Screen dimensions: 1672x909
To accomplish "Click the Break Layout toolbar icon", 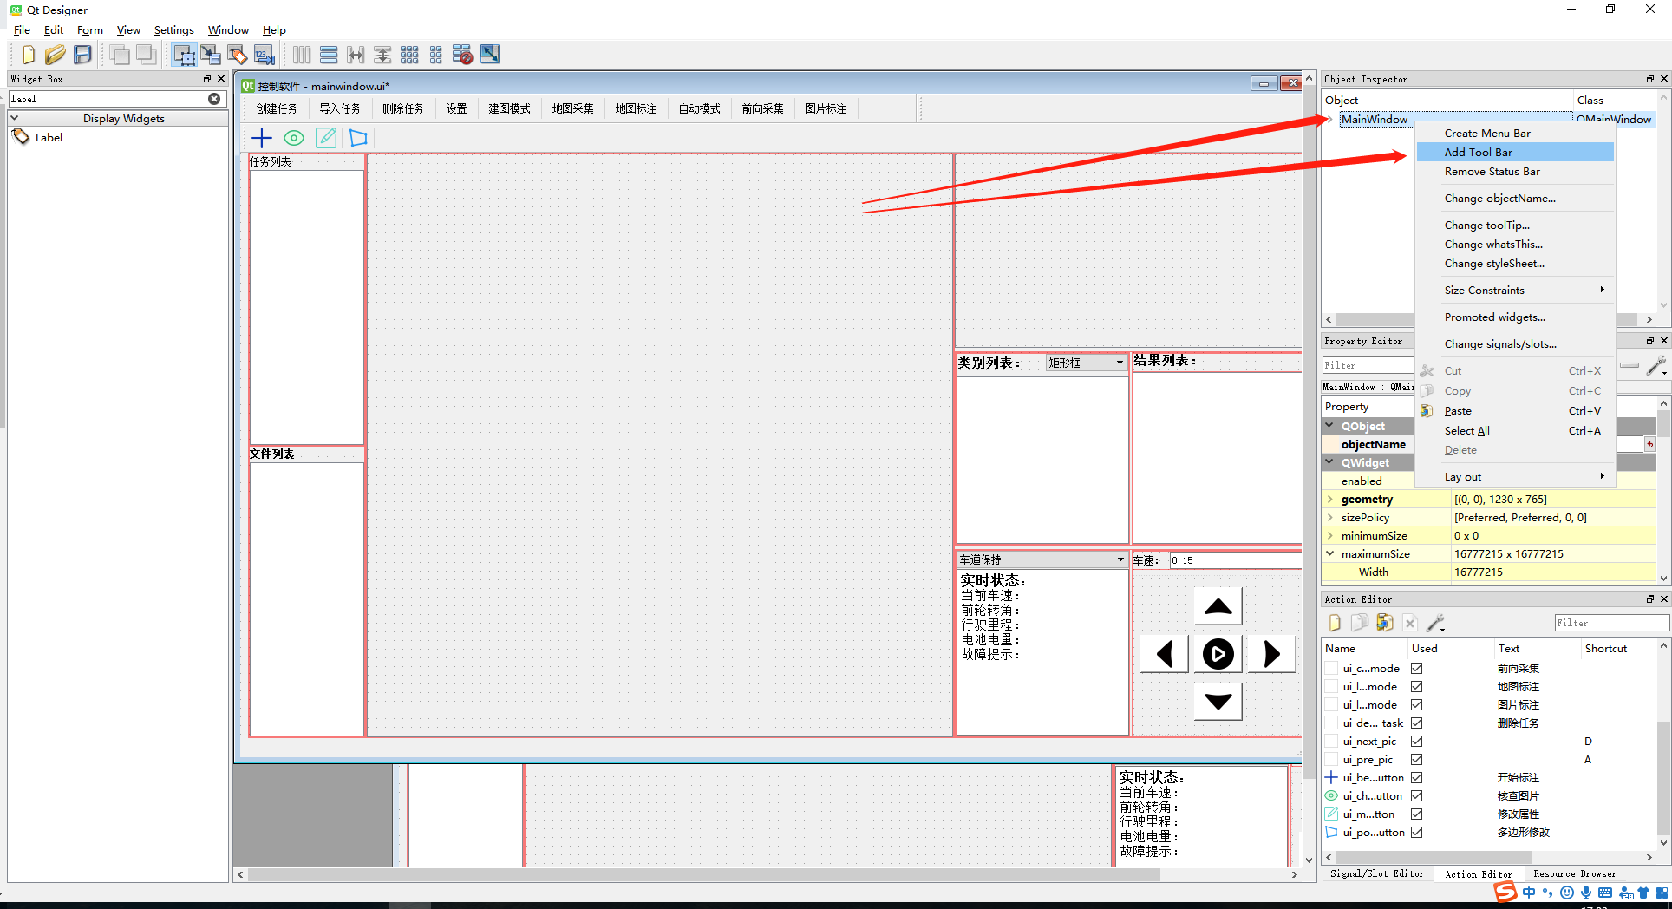I will point(460,54).
